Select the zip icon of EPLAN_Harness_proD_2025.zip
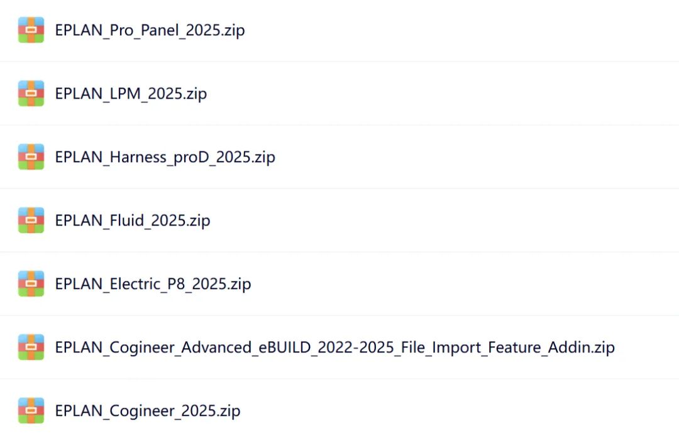The height and width of the screenshot is (436, 679). [31, 157]
